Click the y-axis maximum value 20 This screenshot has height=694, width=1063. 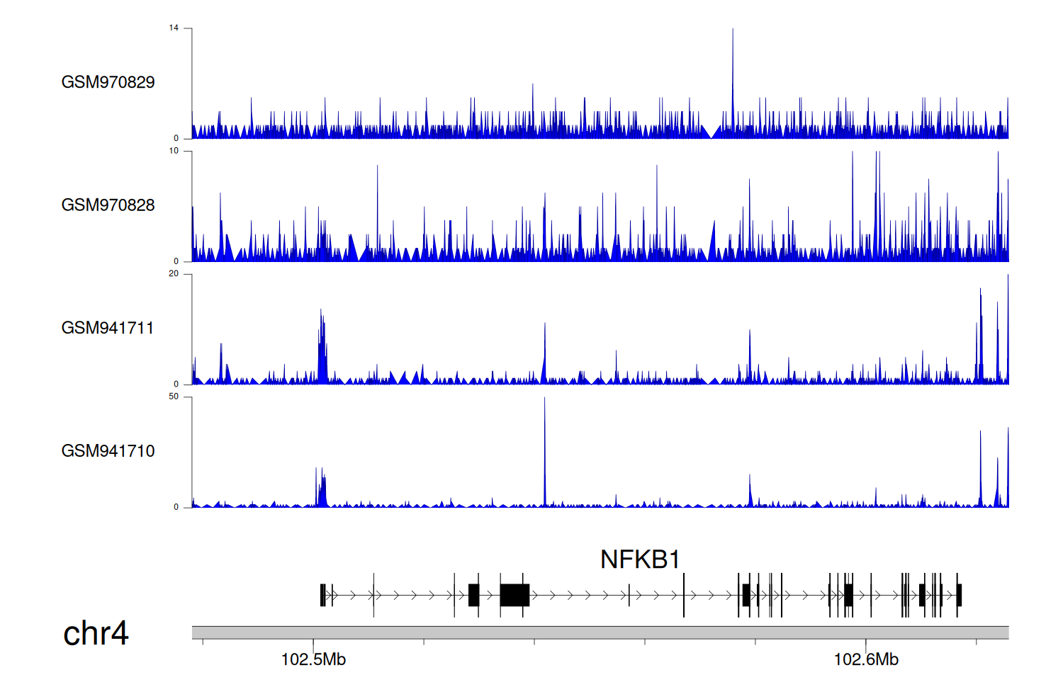tap(174, 274)
